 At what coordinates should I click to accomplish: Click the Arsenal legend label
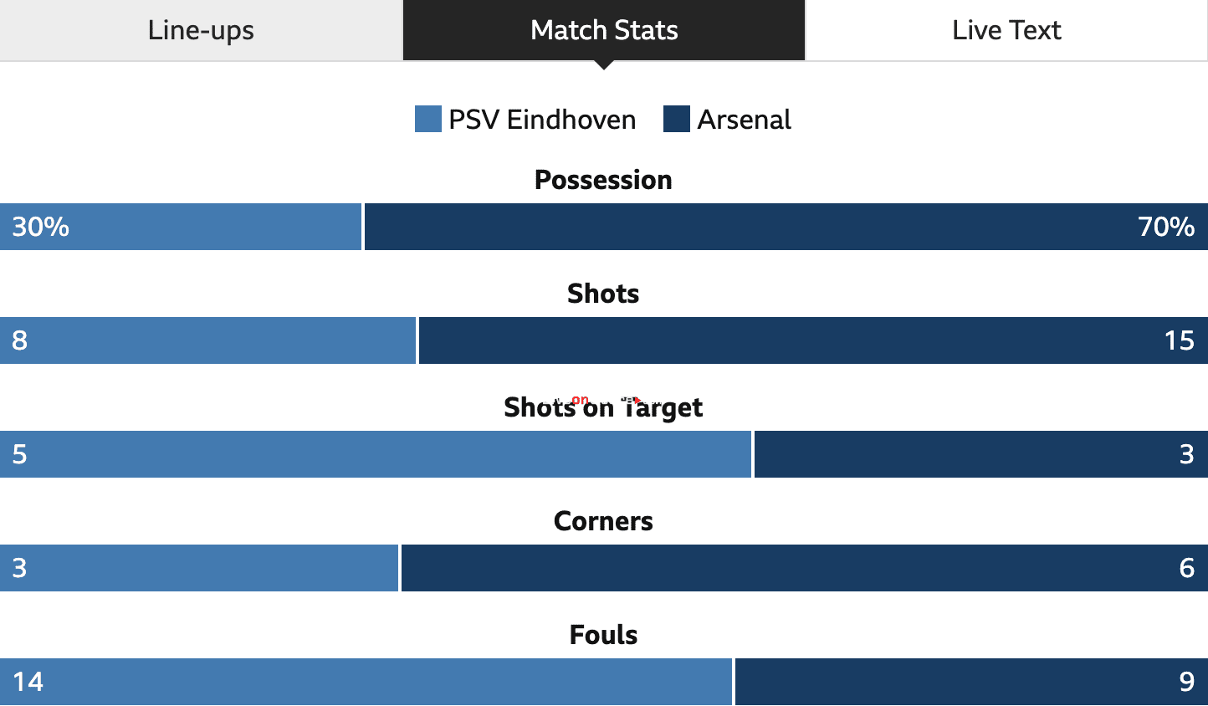click(745, 120)
